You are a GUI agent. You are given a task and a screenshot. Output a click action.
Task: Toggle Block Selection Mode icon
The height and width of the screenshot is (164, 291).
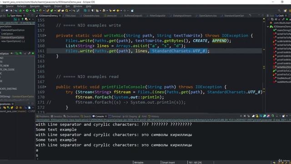tap(89, 10)
